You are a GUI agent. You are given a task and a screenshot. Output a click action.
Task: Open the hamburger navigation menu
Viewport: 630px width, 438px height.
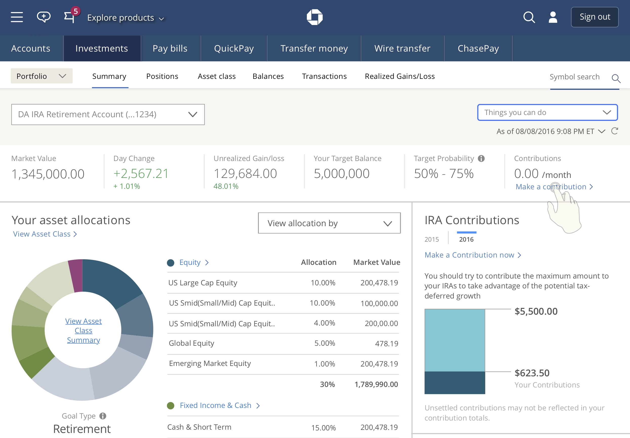(17, 17)
